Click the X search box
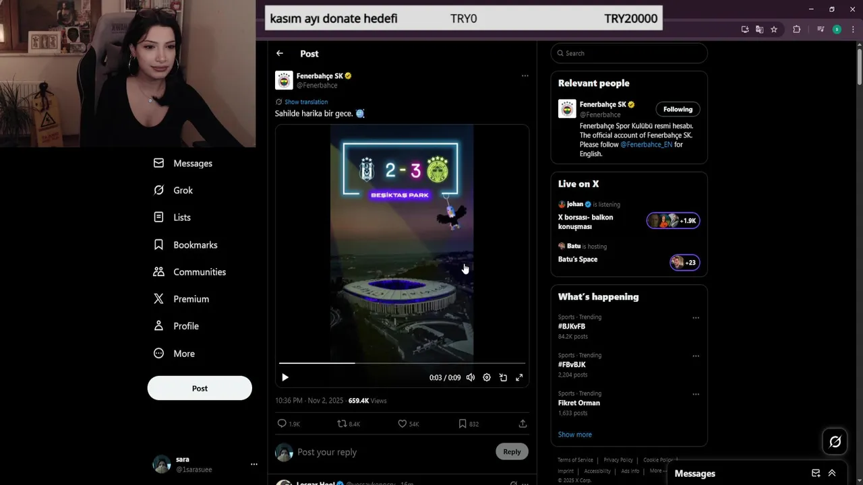This screenshot has height=485, width=863. click(x=629, y=53)
